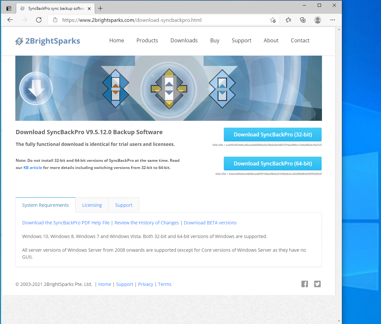381x324 pixels.
Task: Click Download SyncBackPro (32-bit) button
Action: pos(273,134)
